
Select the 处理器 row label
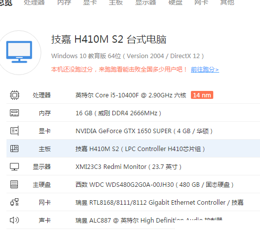pos(42,95)
